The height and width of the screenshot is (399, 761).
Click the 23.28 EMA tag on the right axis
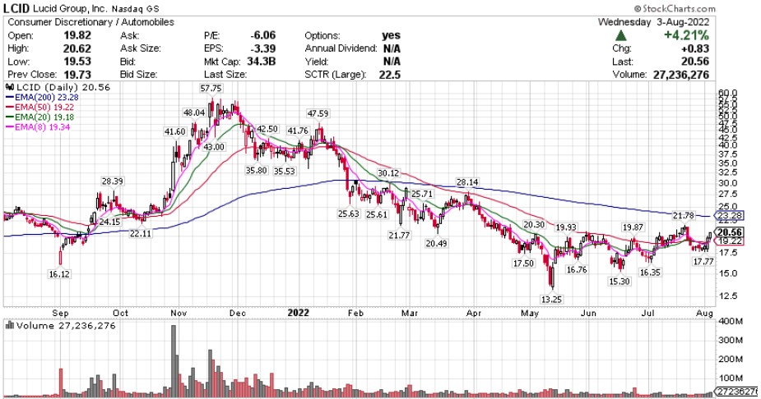tap(730, 216)
